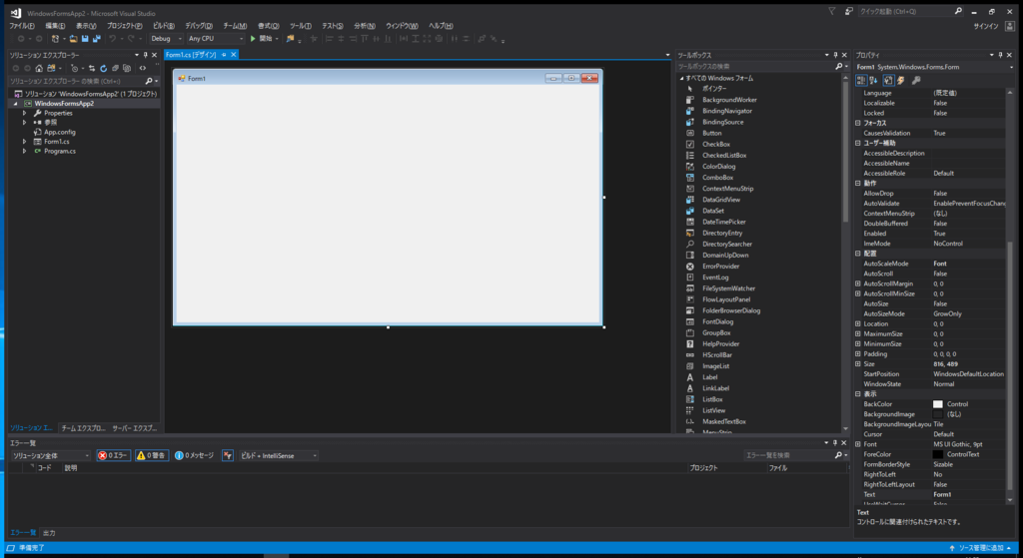Show Events with the lightning bolt icon

point(901,80)
